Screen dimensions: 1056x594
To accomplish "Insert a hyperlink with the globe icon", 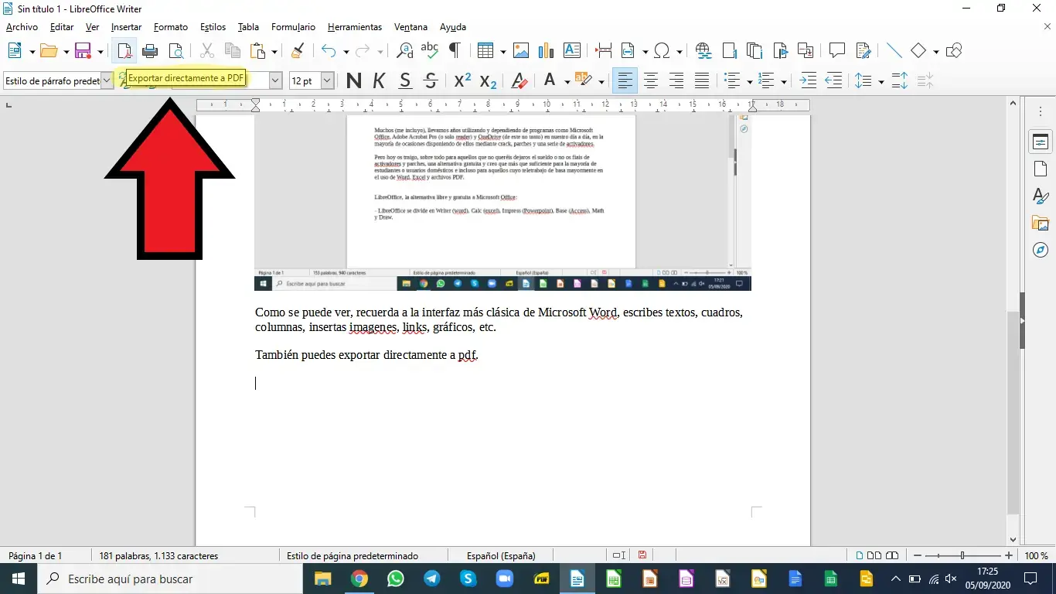I will (x=703, y=51).
